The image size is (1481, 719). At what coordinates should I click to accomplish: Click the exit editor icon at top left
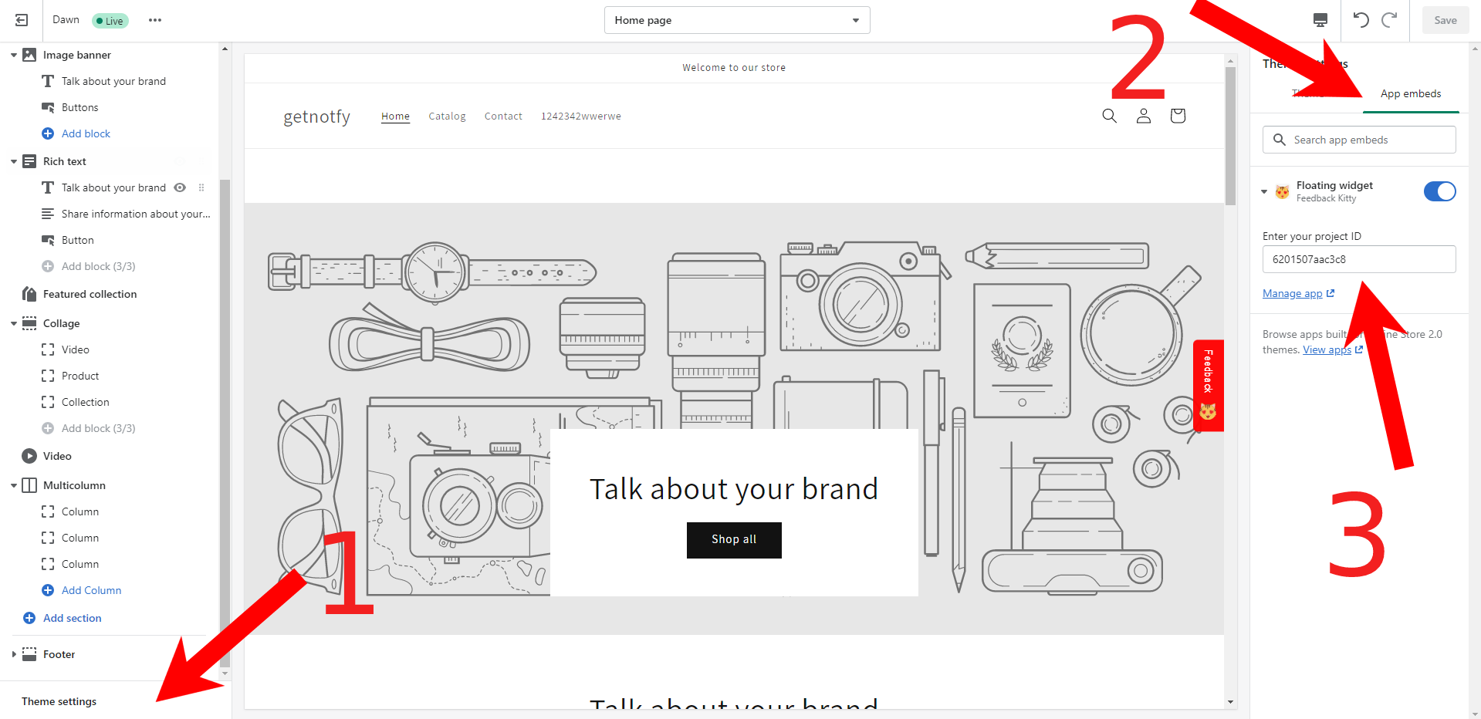[22, 20]
